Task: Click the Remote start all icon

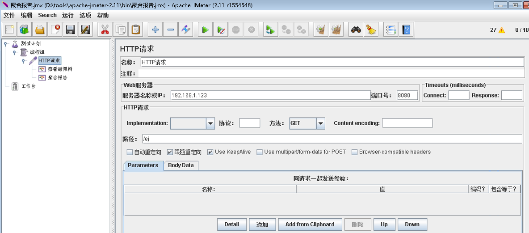Action: pyautogui.click(x=271, y=30)
